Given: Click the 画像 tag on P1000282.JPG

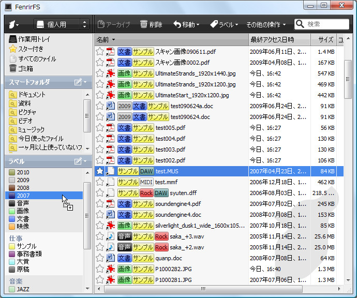Looking at the screenshot, I should (124, 269).
